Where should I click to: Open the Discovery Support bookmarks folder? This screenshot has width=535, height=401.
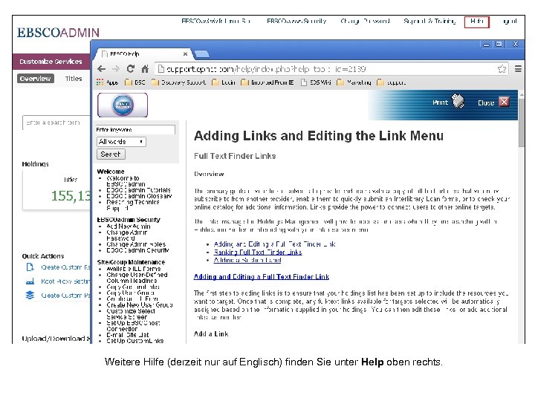pos(178,82)
